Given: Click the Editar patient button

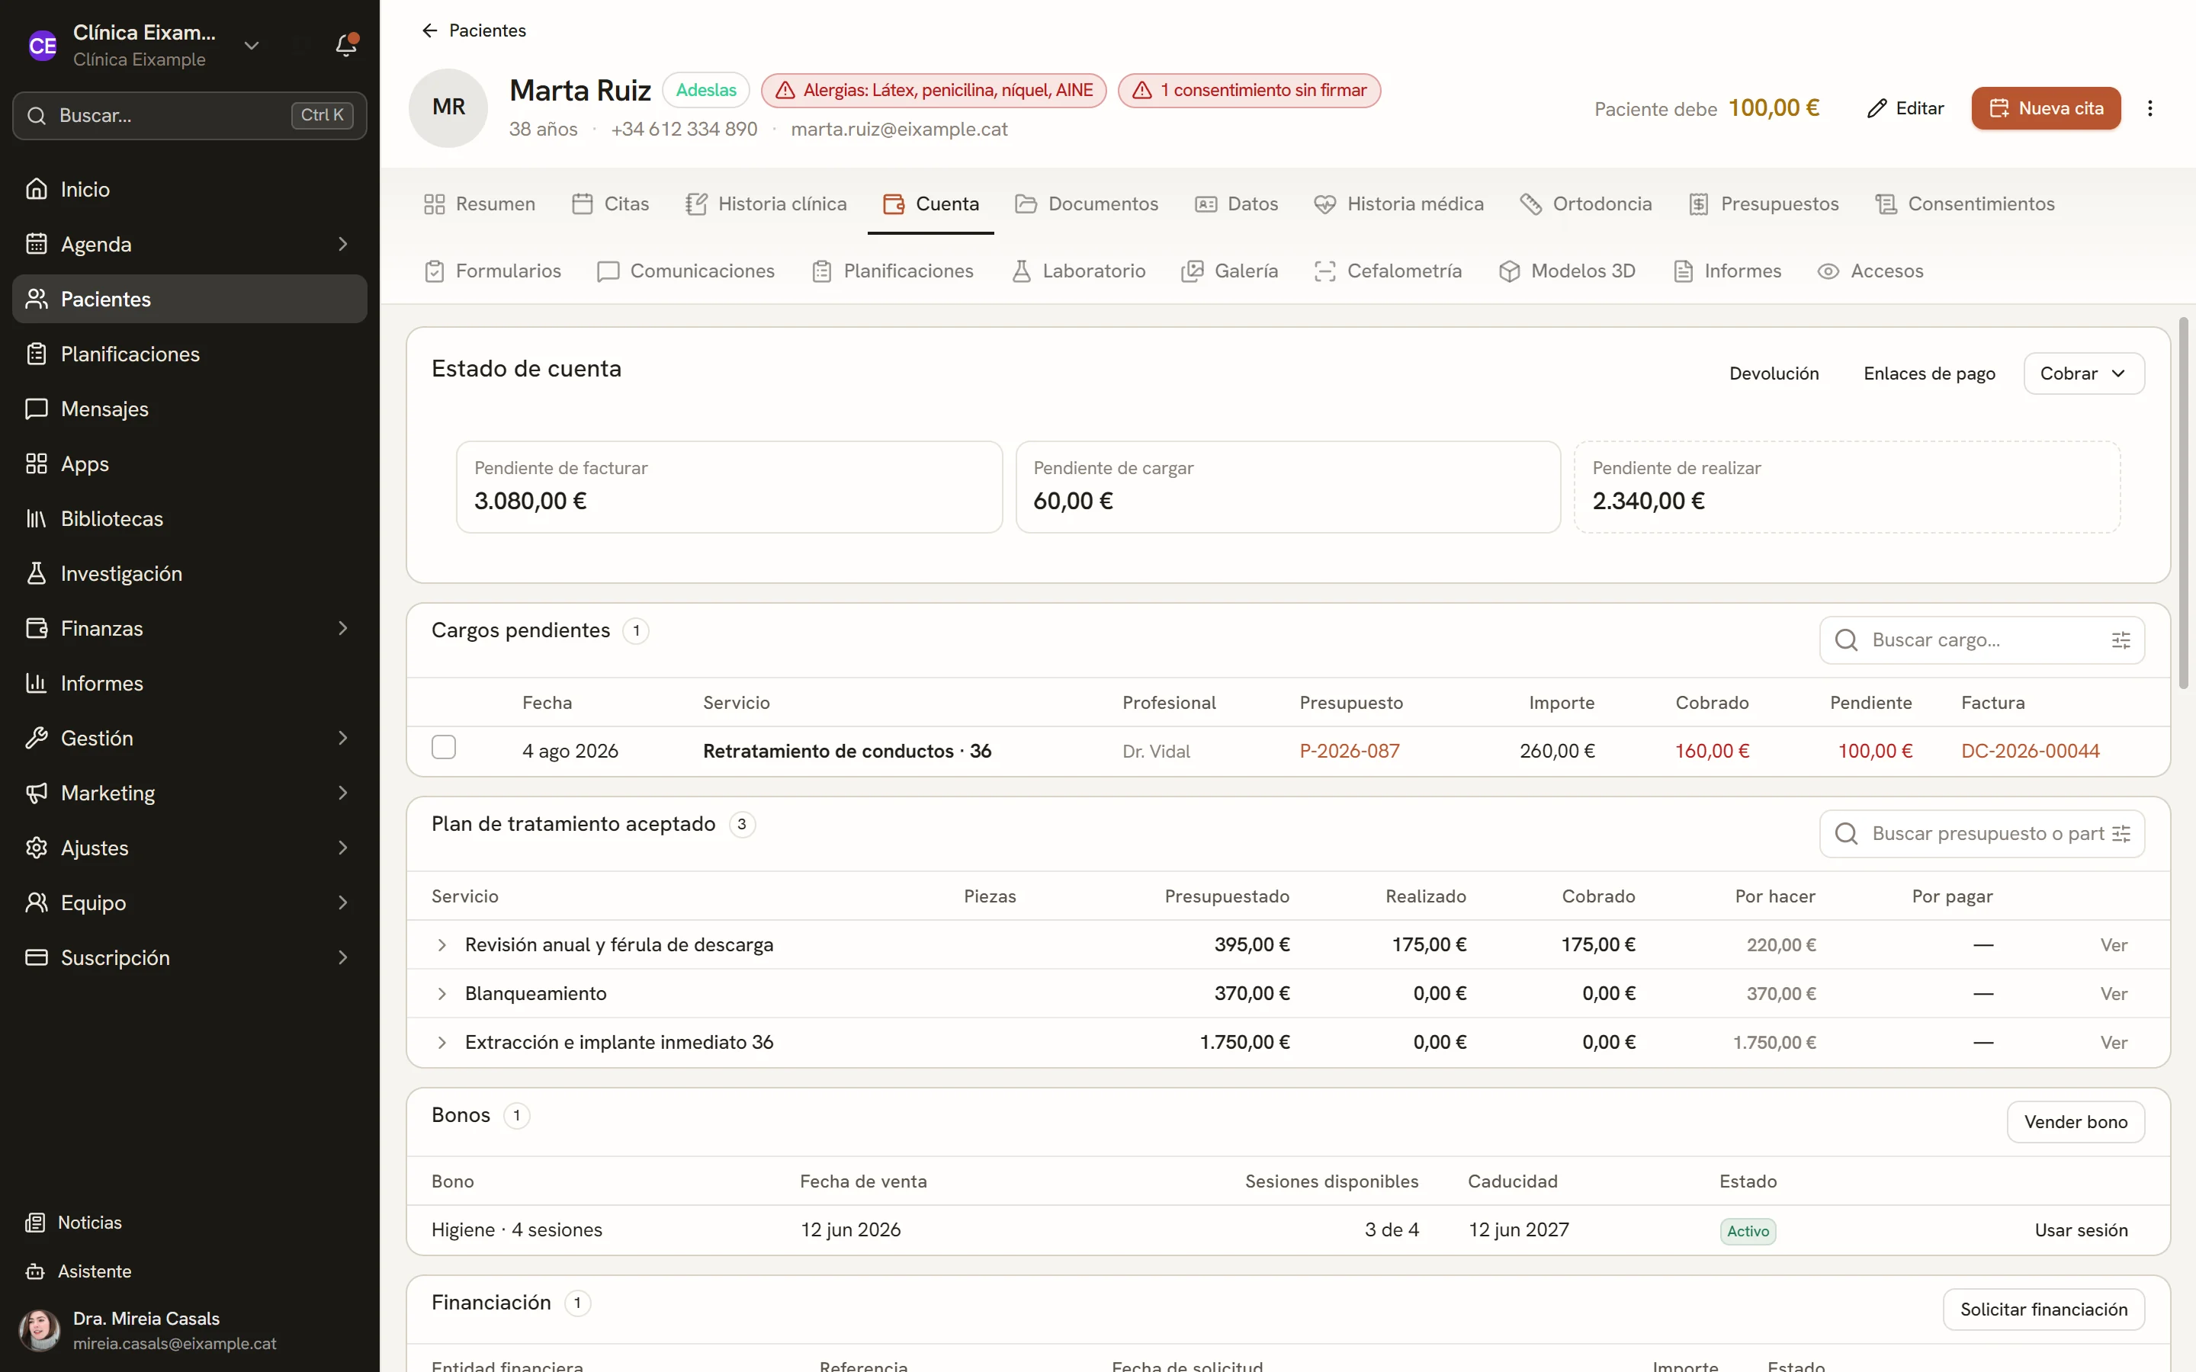Looking at the screenshot, I should 1905,108.
